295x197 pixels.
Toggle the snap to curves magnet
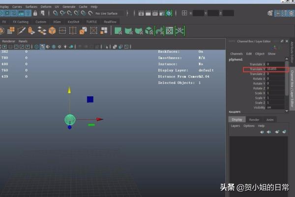[62, 13]
